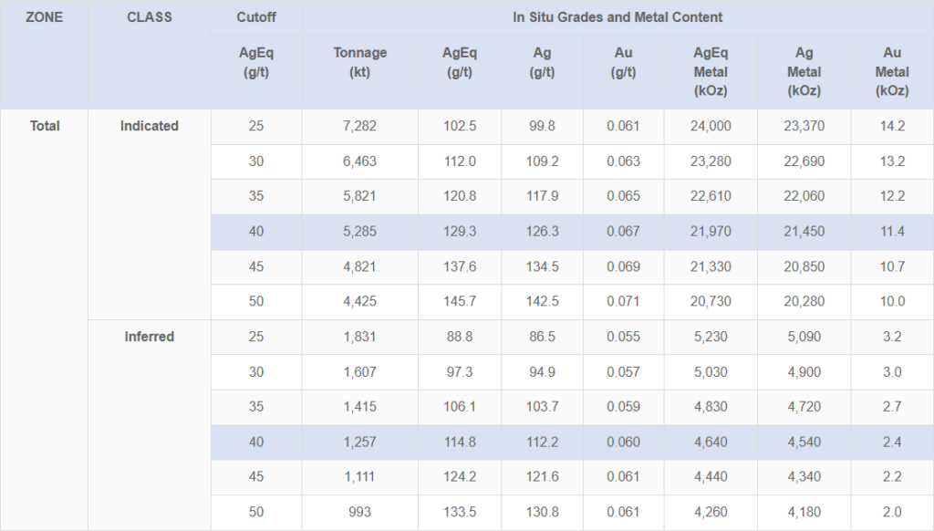Click the In Situ Grades and Metal Content header
Viewport: 934px width, 531px height.
tap(617, 17)
